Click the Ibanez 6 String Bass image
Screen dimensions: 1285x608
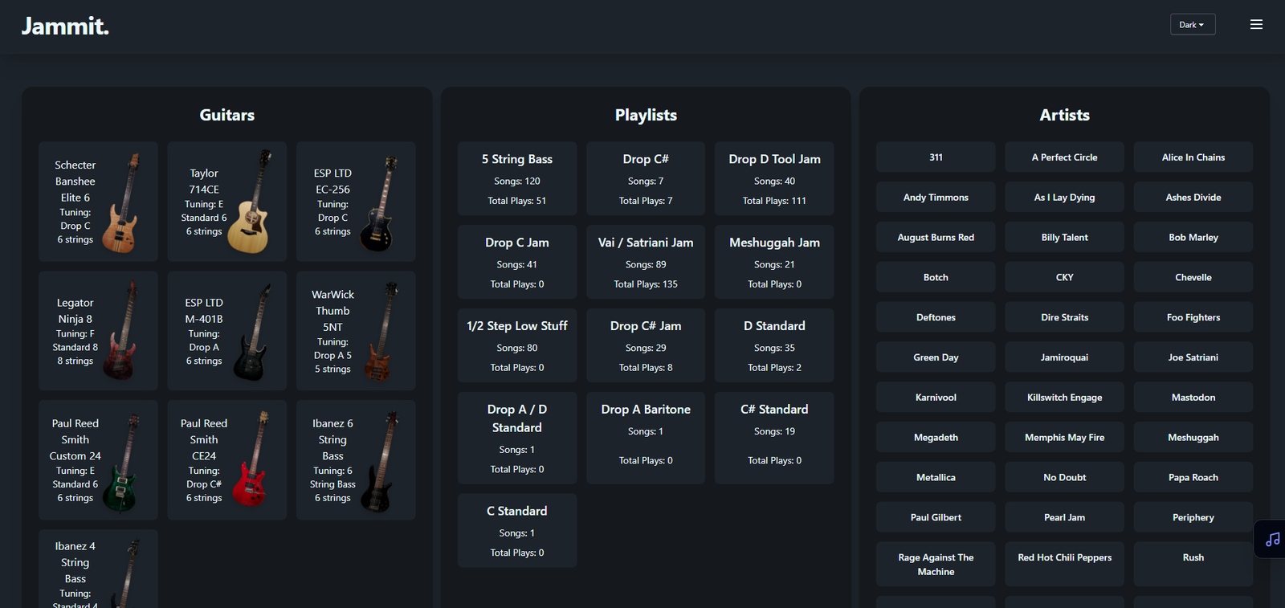pyautogui.click(x=378, y=461)
